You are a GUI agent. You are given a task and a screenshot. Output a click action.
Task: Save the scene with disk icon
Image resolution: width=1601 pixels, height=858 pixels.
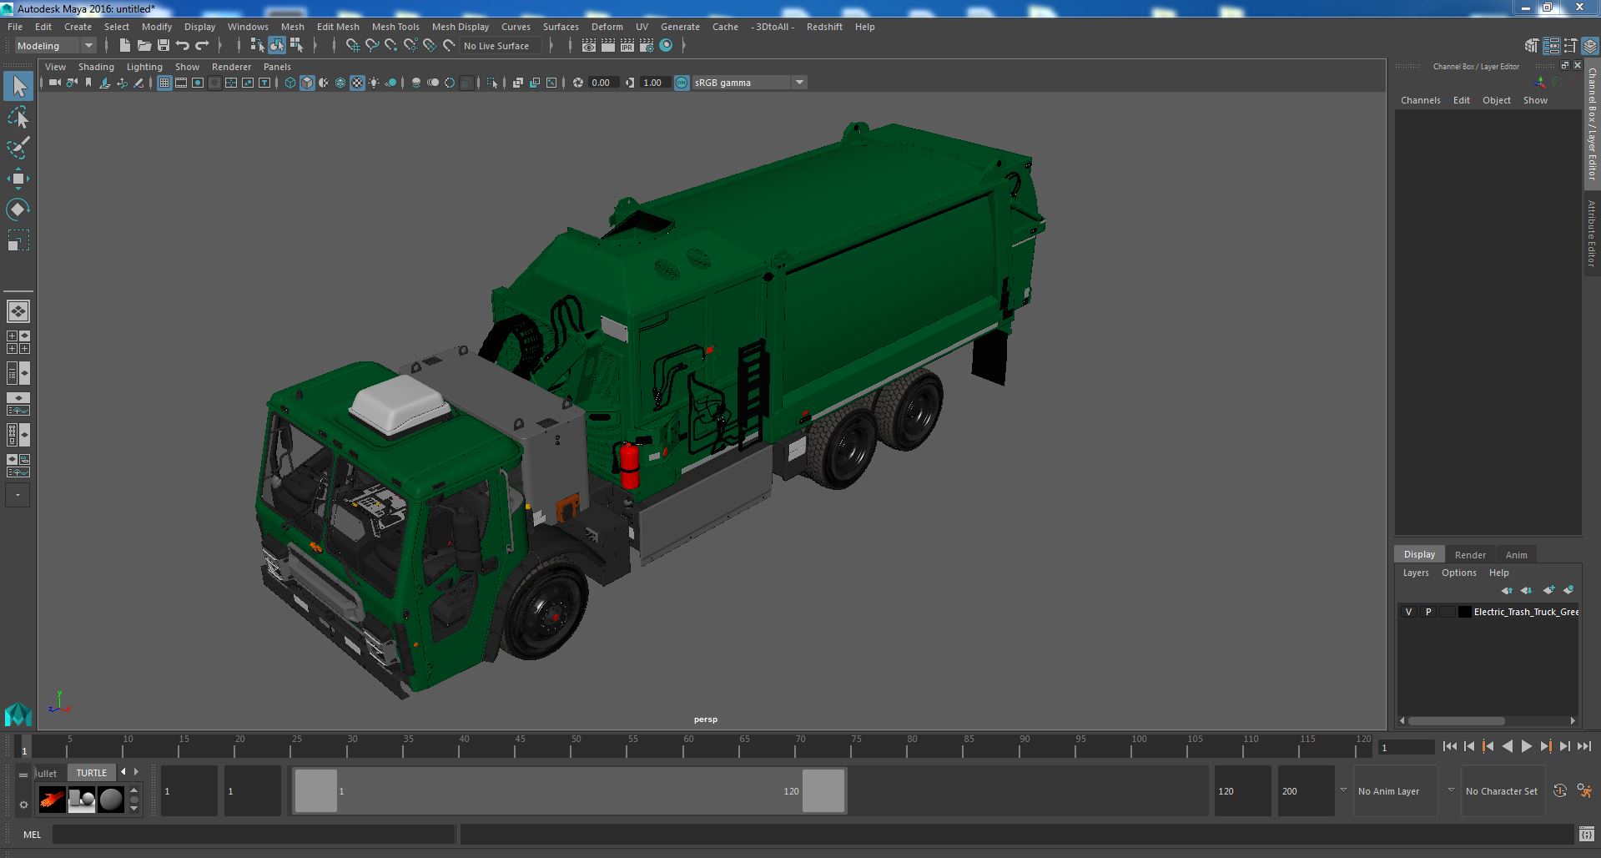163,46
